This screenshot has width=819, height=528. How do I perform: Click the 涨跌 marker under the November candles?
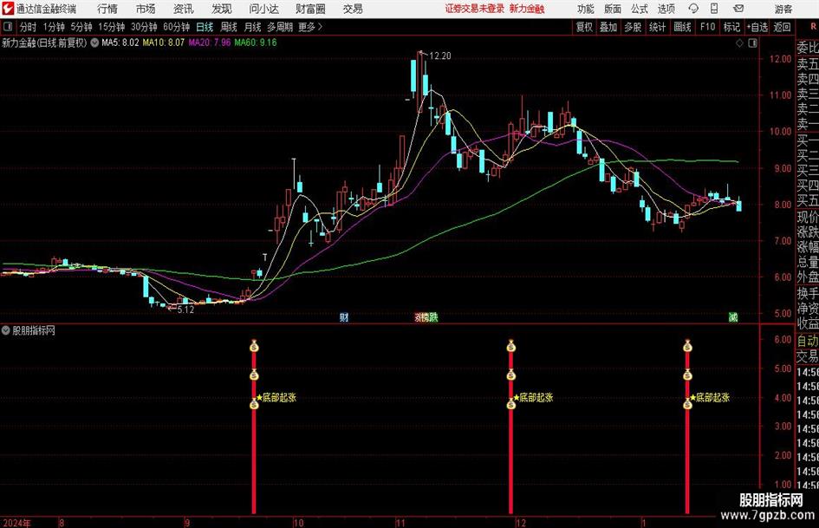point(426,317)
